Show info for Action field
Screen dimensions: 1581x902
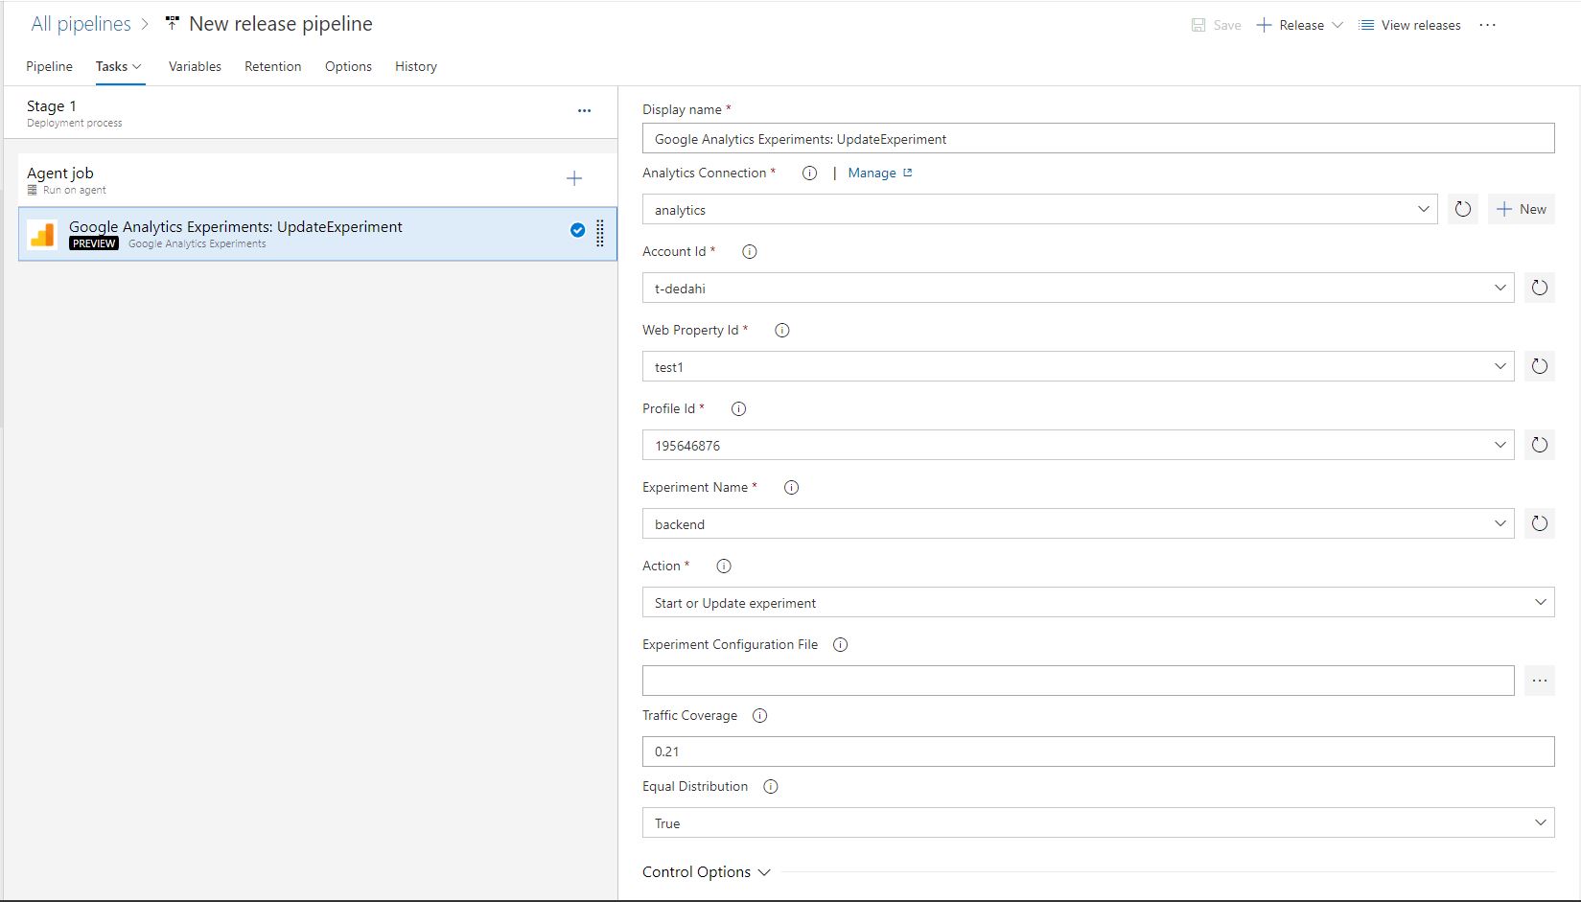click(724, 567)
